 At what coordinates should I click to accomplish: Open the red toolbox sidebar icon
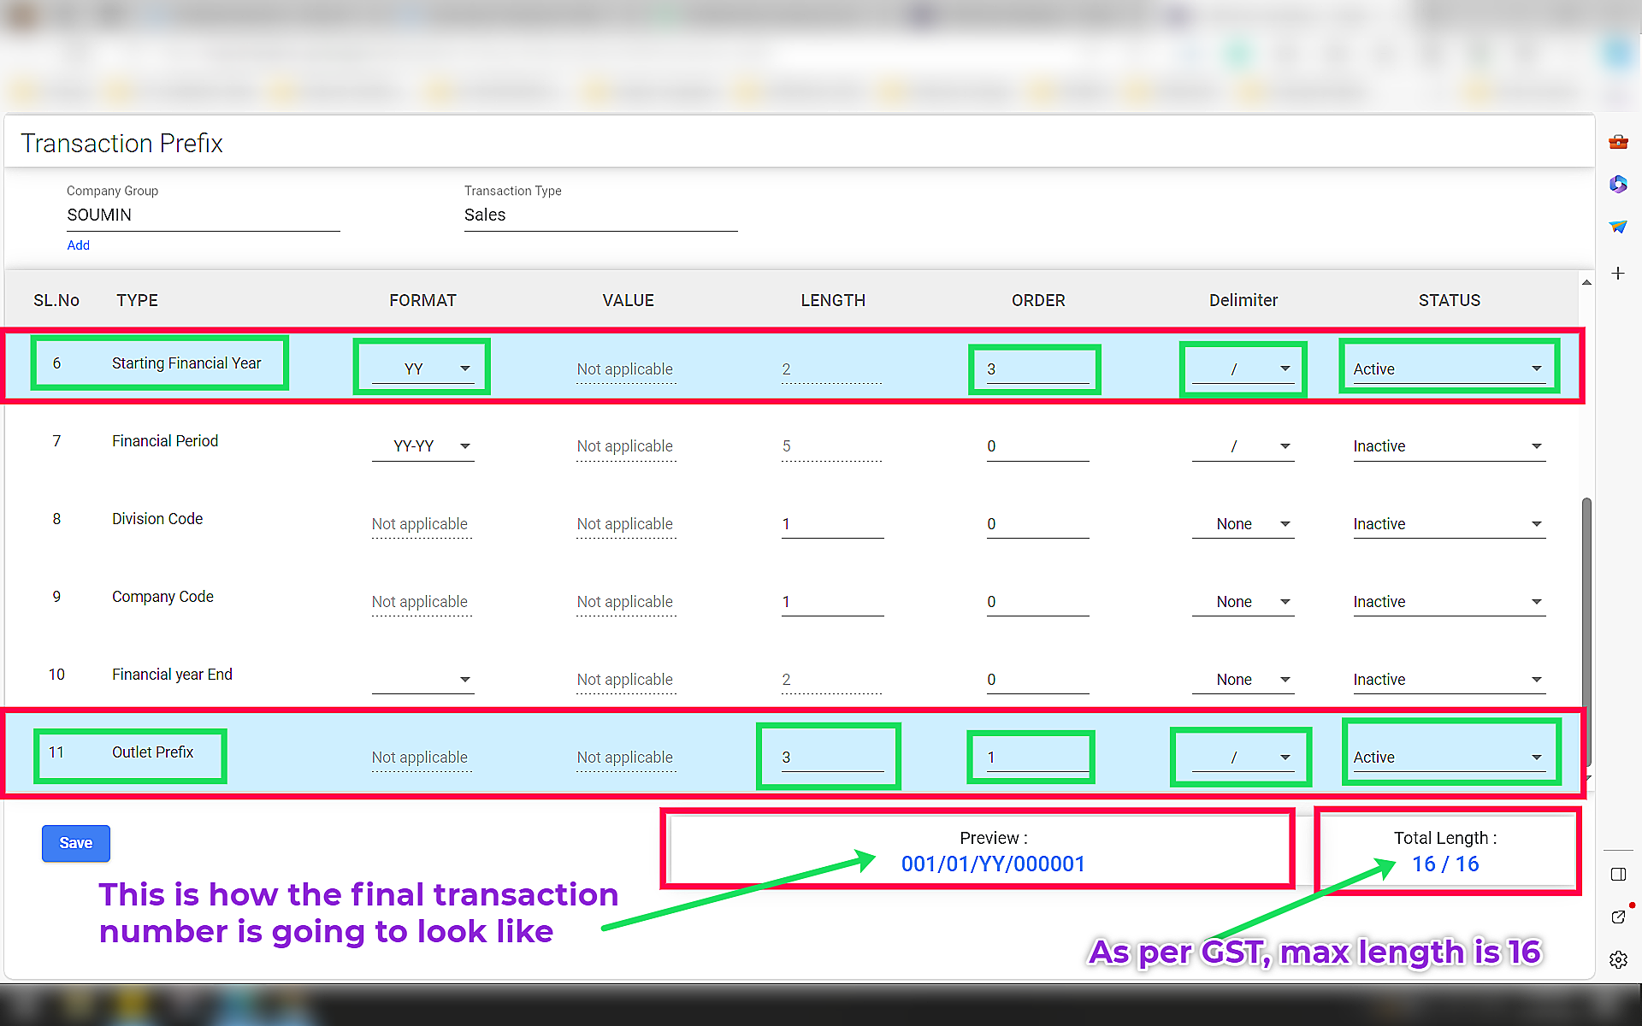click(x=1618, y=142)
